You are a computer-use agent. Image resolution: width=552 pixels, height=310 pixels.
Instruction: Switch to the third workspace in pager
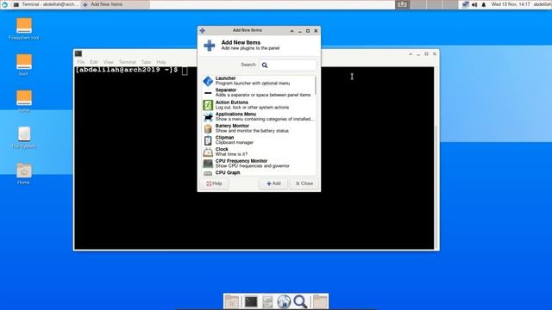click(x=435, y=4)
